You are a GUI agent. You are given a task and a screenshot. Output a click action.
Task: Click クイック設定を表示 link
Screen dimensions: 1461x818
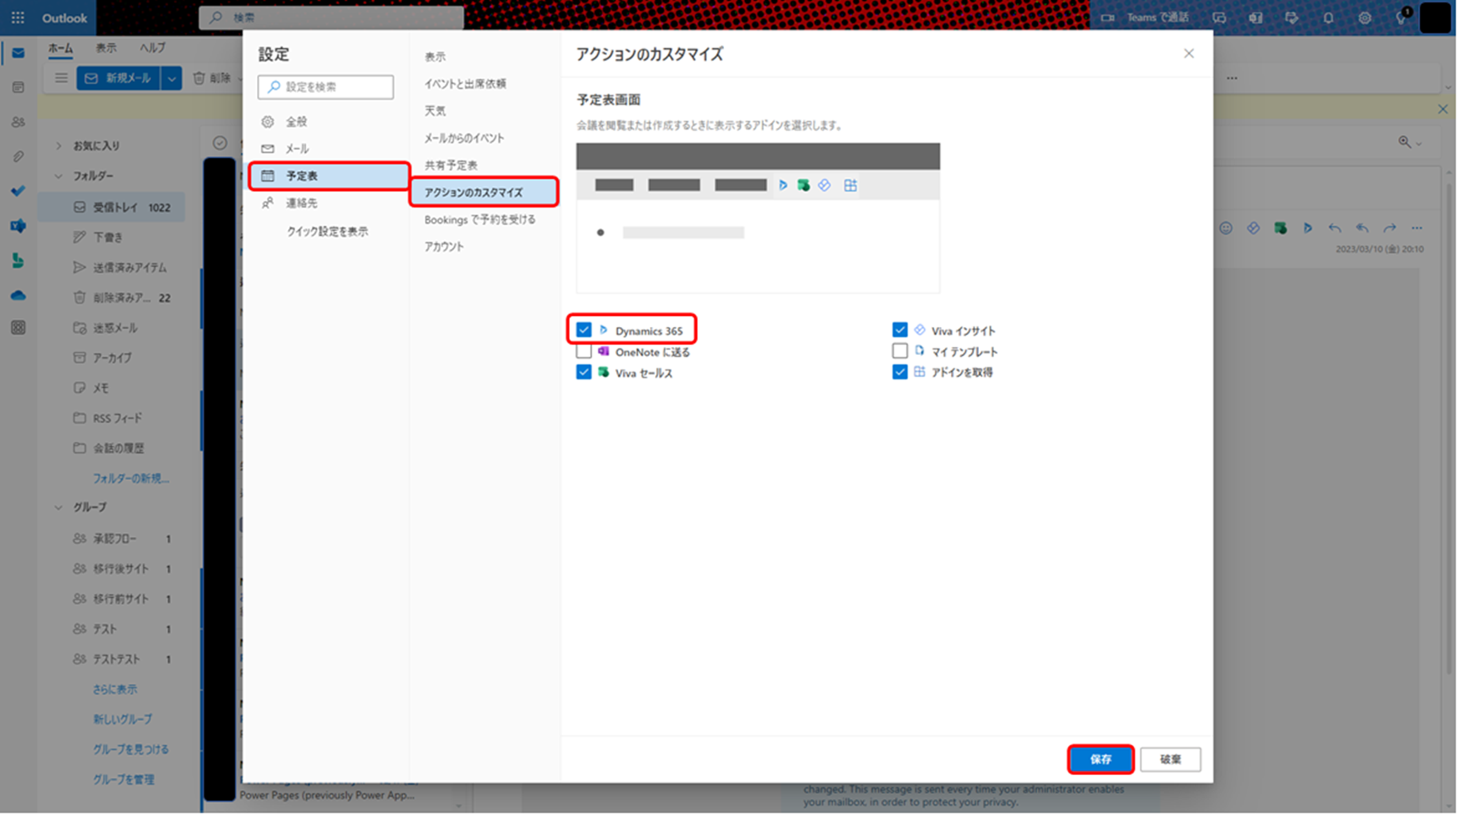[327, 232]
